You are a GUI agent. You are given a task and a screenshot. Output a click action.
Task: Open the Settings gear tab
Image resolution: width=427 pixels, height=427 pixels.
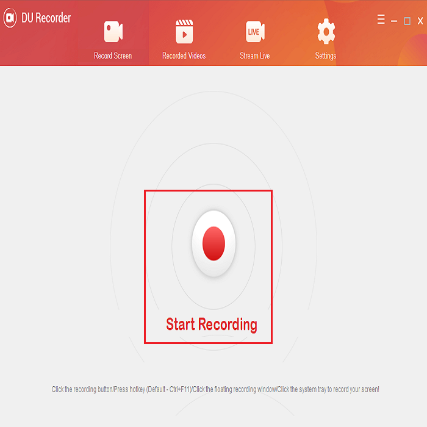tap(326, 39)
